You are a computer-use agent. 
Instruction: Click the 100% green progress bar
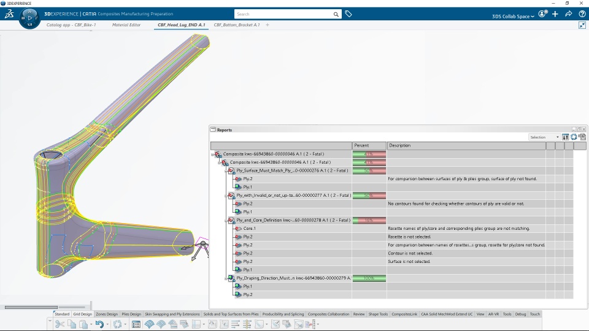[369, 278]
